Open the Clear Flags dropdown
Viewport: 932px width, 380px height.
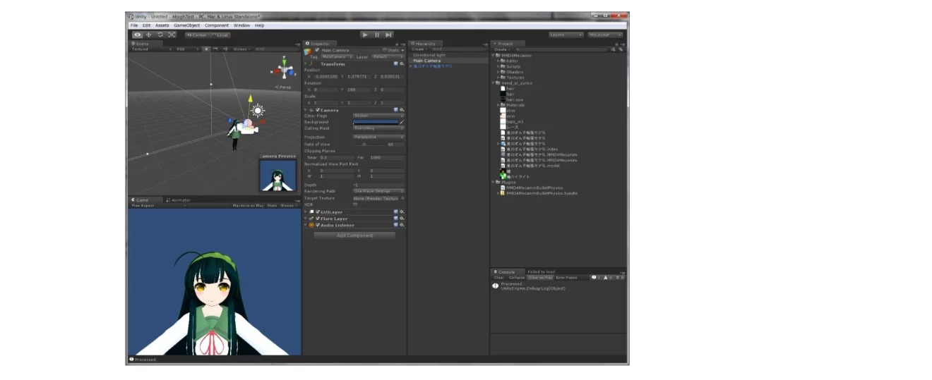coord(378,116)
